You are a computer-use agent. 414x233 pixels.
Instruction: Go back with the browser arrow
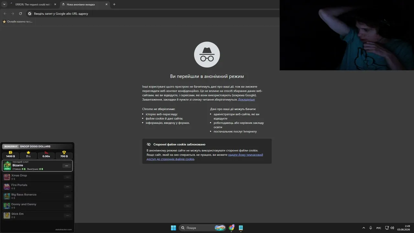[5, 14]
